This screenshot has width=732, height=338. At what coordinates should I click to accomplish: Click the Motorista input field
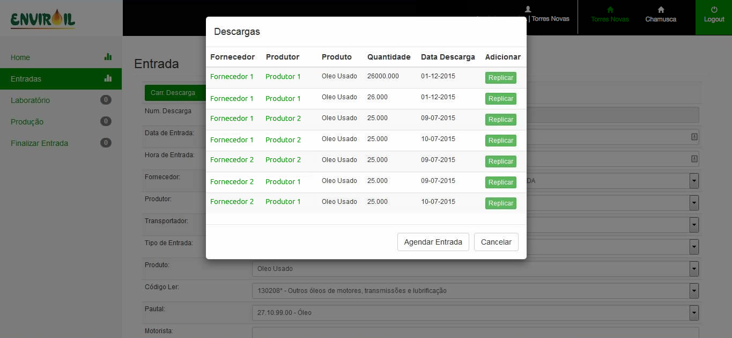(475, 333)
